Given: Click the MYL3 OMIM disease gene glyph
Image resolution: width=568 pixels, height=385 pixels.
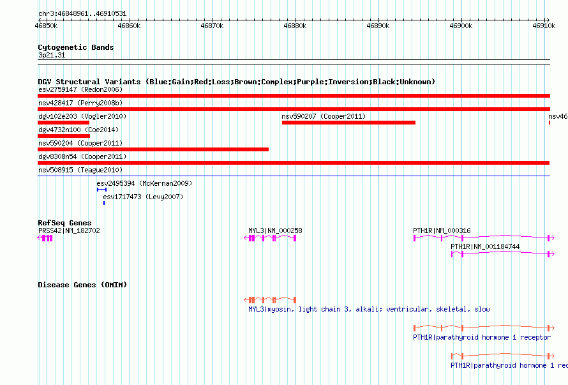Looking at the screenshot, I should 270,300.
